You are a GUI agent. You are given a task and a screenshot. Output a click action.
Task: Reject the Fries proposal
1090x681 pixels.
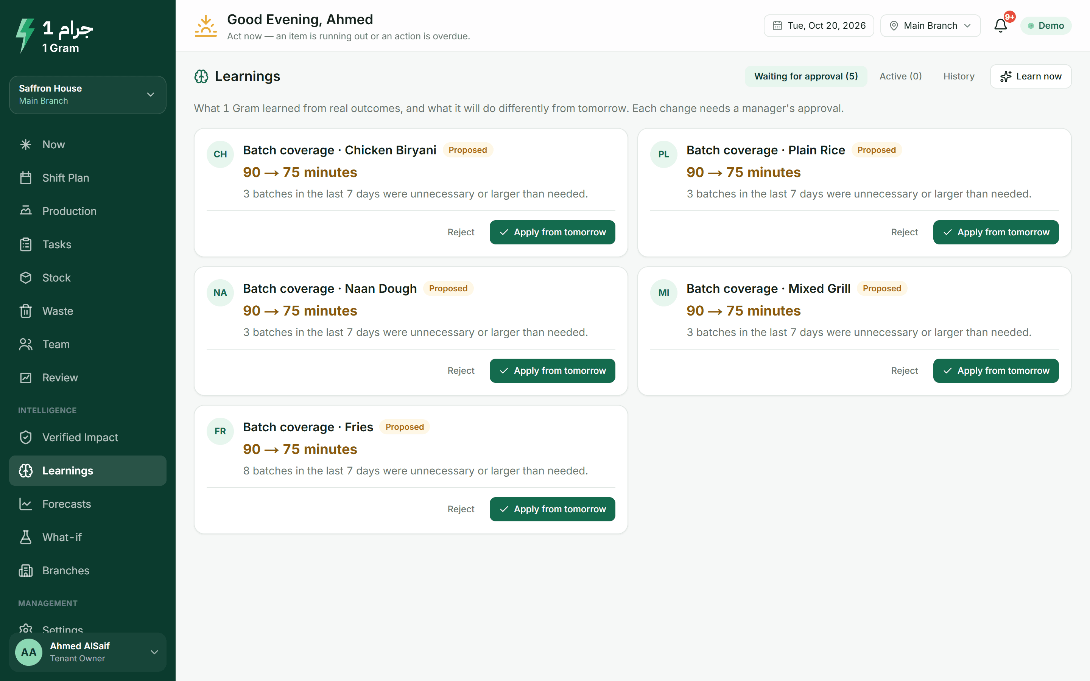point(461,509)
